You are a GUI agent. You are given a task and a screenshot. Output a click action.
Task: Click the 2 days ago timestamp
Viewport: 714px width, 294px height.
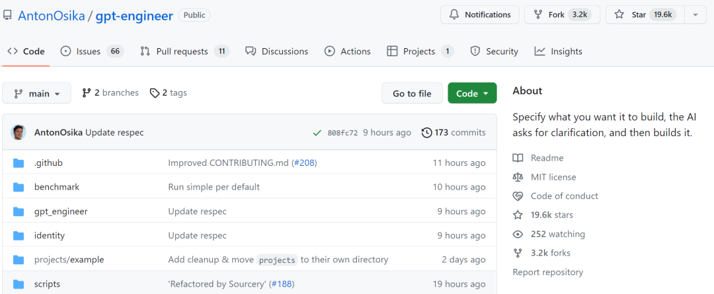463,260
